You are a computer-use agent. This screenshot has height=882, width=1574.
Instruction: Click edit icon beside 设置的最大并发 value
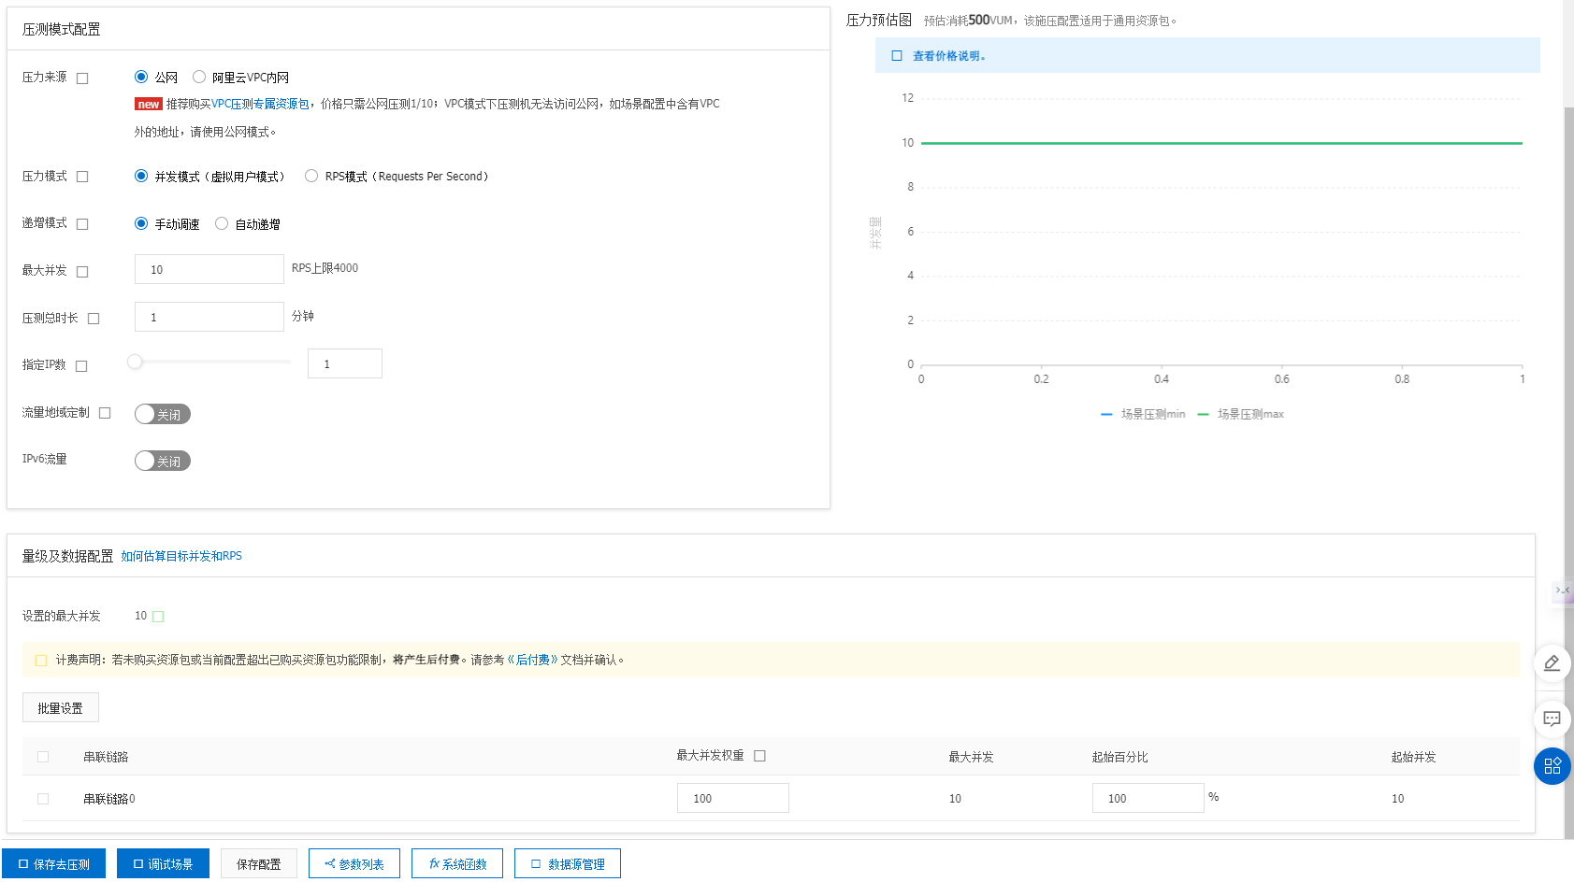tap(158, 617)
